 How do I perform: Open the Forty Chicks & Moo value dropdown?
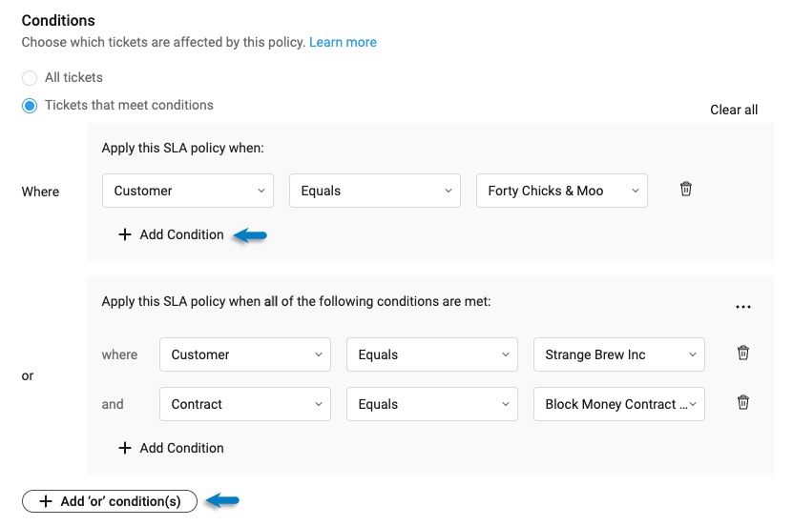(562, 191)
